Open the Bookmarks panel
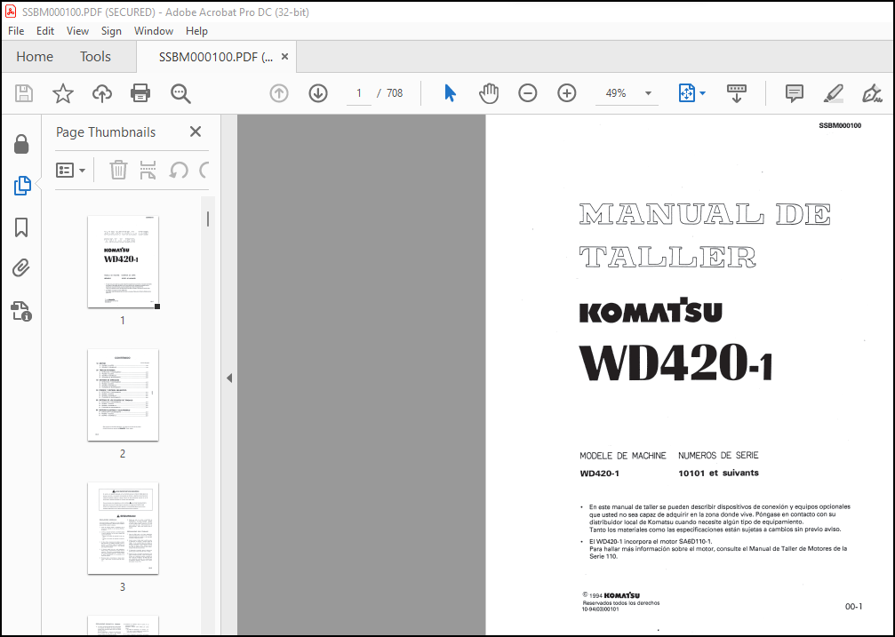Viewport: 895px width, 637px height. point(21,227)
